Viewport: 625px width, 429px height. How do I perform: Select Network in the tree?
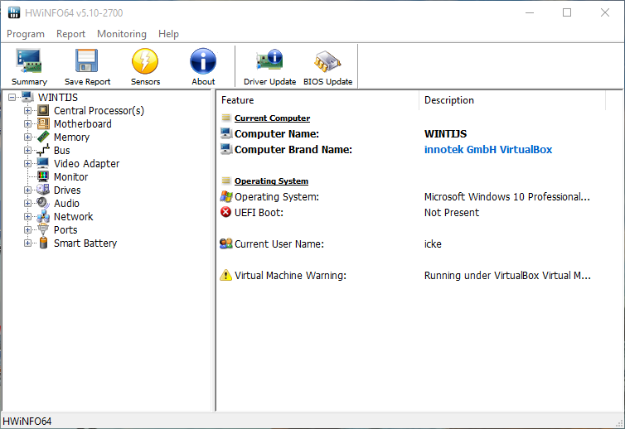click(73, 217)
